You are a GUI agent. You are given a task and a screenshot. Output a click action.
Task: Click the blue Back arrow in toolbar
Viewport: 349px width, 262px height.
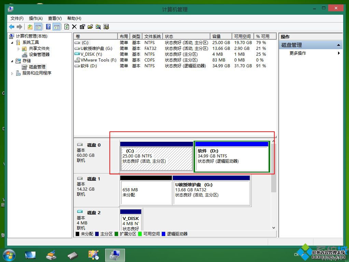click(x=12, y=27)
